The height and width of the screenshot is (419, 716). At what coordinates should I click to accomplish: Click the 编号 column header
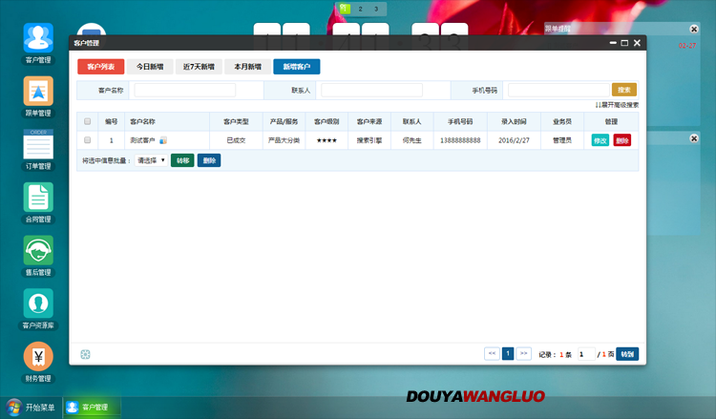pyautogui.click(x=111, y=121)
